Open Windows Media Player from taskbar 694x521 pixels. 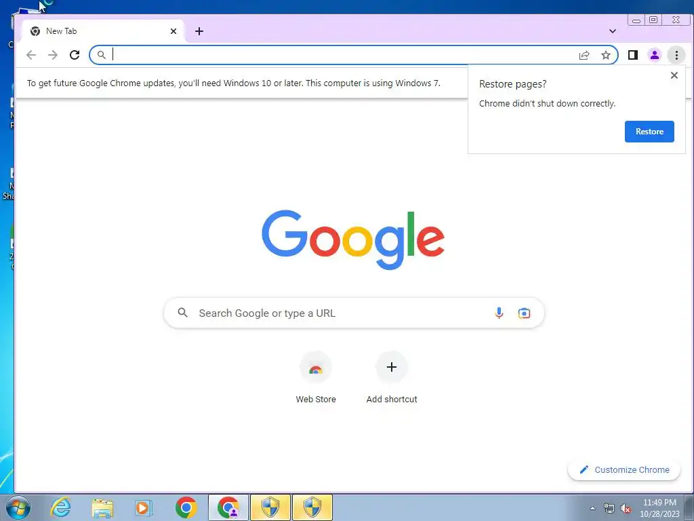click(143, 507)
